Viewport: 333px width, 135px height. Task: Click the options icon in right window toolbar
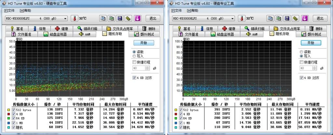295,18
